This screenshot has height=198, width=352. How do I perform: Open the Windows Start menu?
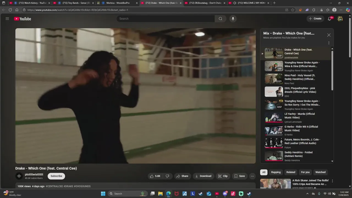103,194
